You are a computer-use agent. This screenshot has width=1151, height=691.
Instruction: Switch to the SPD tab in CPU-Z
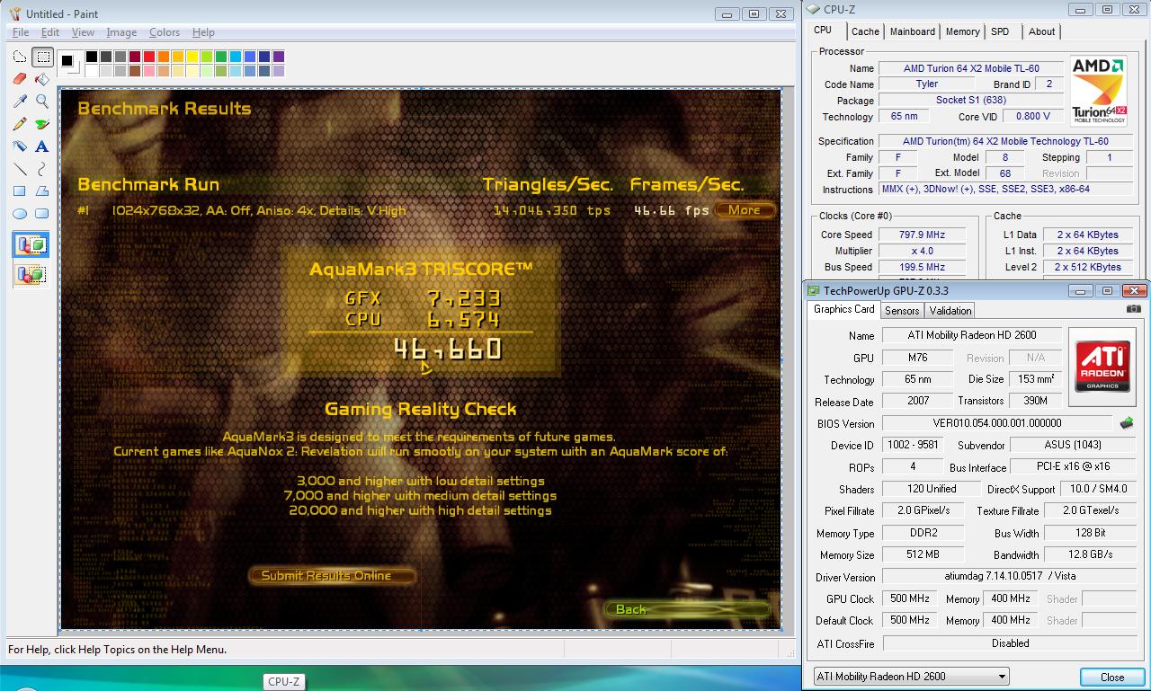pyautogui.click(x=1000, y=31)
